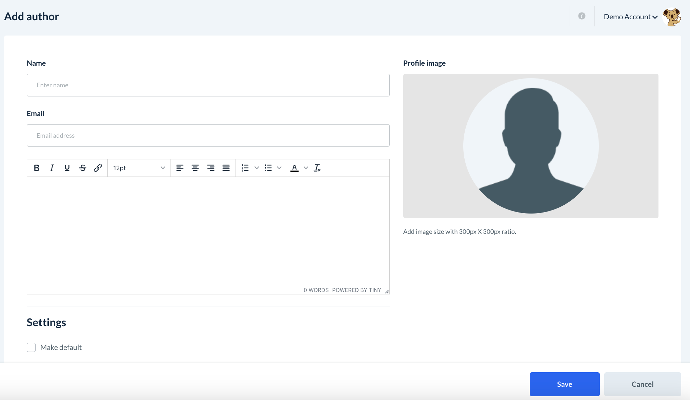Open the text color picker arrow
The width and height of the screenshot is (690, 400).
tap(306, 168)
